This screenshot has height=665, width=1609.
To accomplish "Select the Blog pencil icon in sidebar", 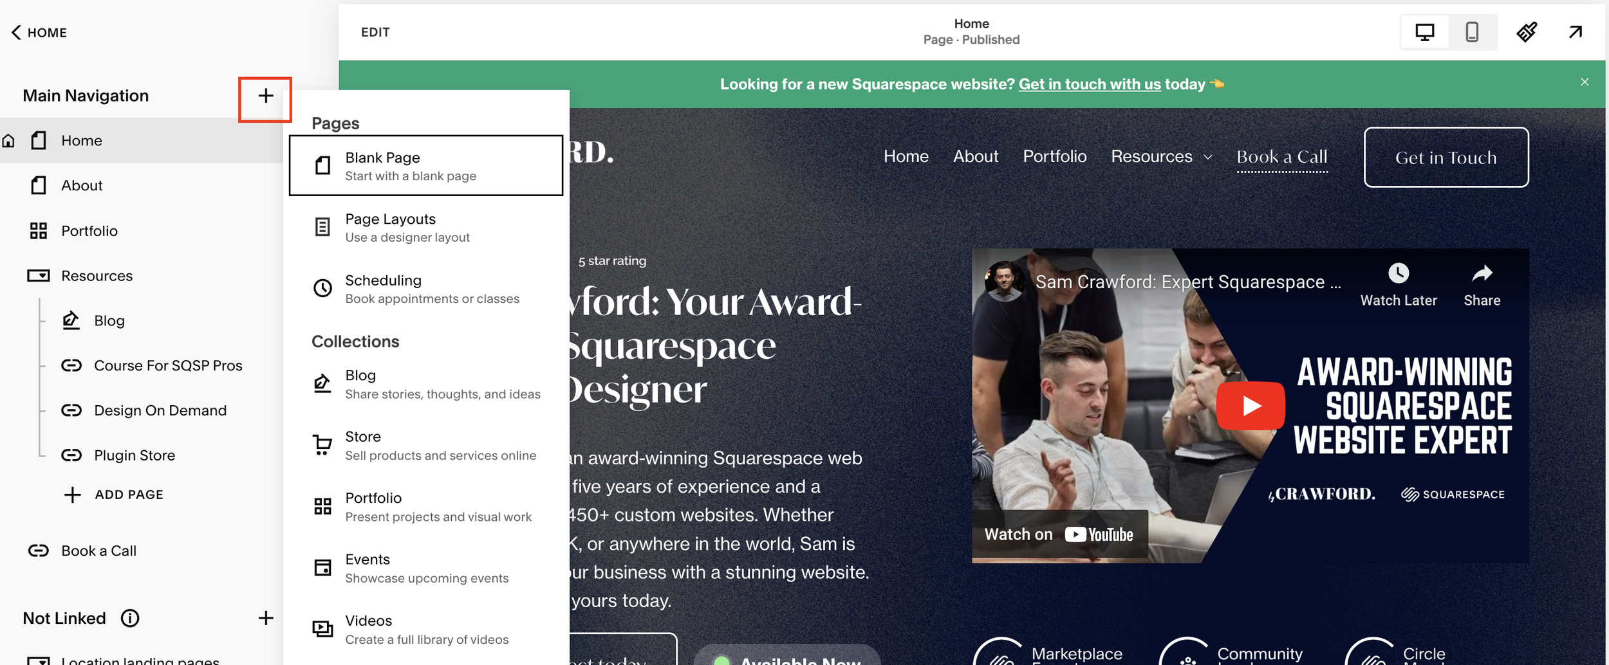I will [x=71, y=320].
